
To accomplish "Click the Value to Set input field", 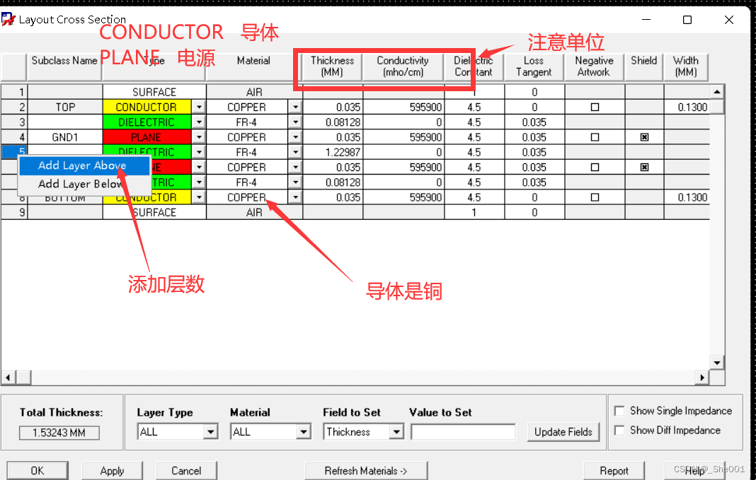I will (463, 432).
